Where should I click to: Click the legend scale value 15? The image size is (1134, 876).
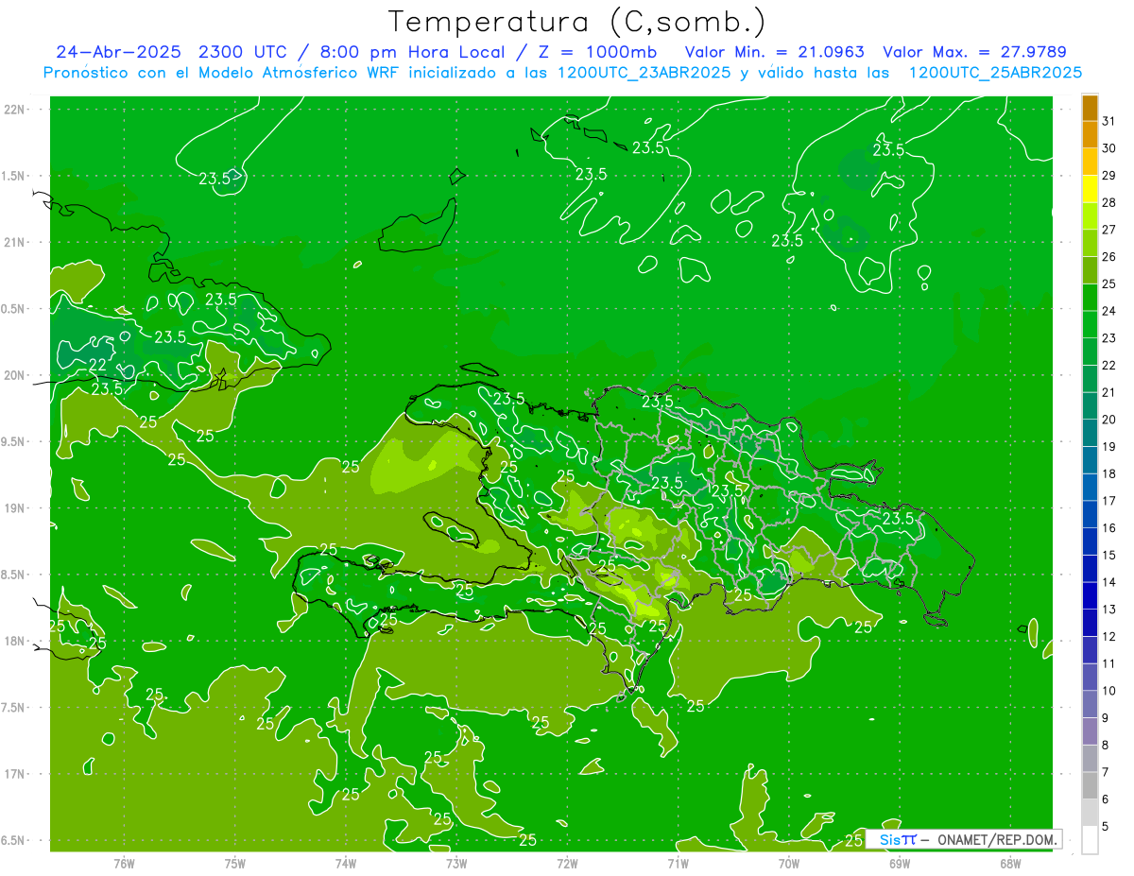[x=1109, y=555]
